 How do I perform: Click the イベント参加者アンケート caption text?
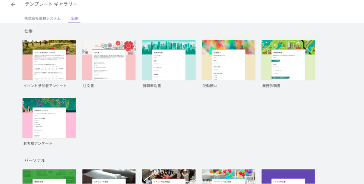click(45, 86)
